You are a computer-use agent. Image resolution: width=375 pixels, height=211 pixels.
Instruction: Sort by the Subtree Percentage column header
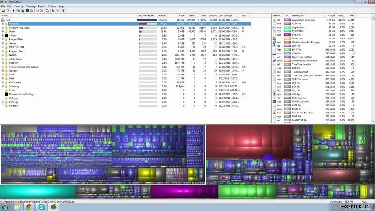[x=147, y=15]
